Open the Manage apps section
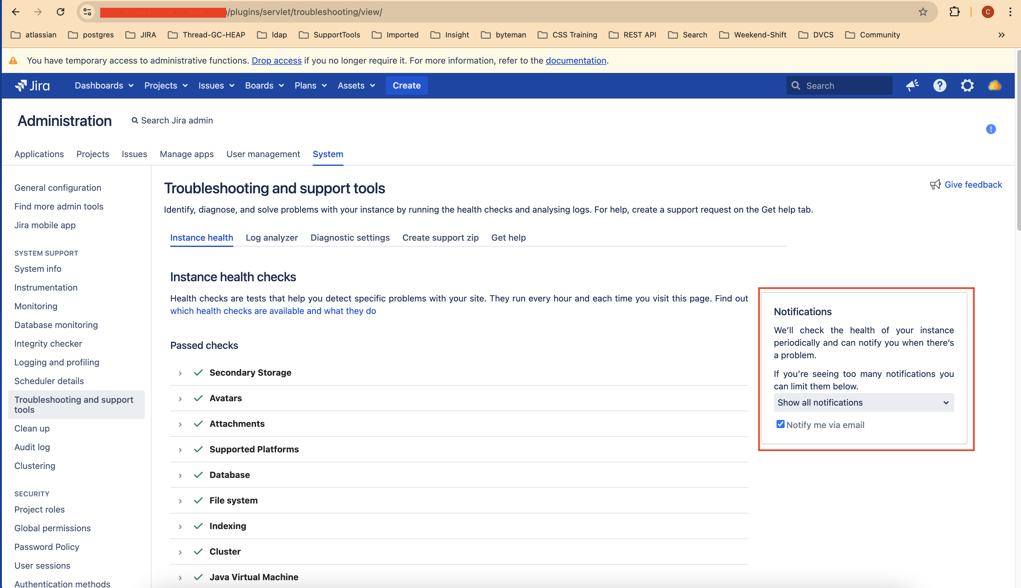This screenshot has width=1021, height=588. [x=186, y=154]
